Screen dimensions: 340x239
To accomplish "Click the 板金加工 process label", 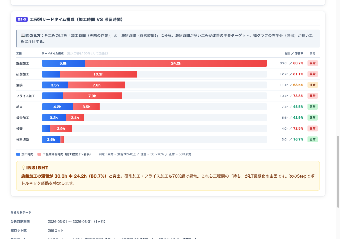I will pyautogui.click(x=23, y=118).
